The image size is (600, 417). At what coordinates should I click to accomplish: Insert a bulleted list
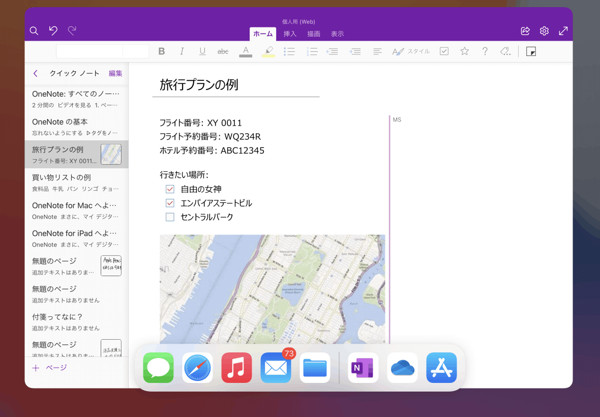coord(289,51)
